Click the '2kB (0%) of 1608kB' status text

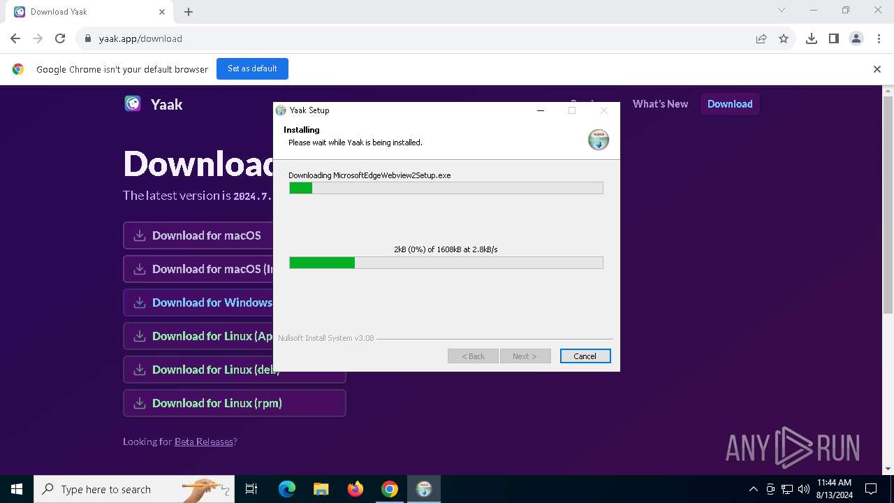[446, 249]
